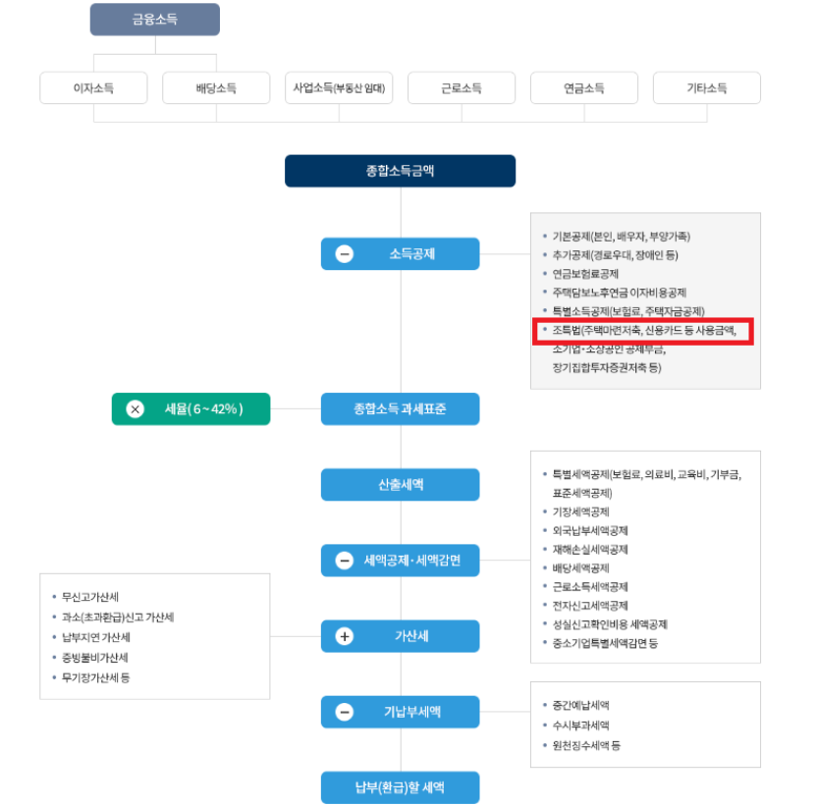Click 원천징수세액 등 item

coord(586,746)
